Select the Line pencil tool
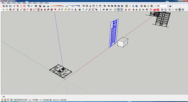This screenshot has width=188, height=102. click(21, 10)
